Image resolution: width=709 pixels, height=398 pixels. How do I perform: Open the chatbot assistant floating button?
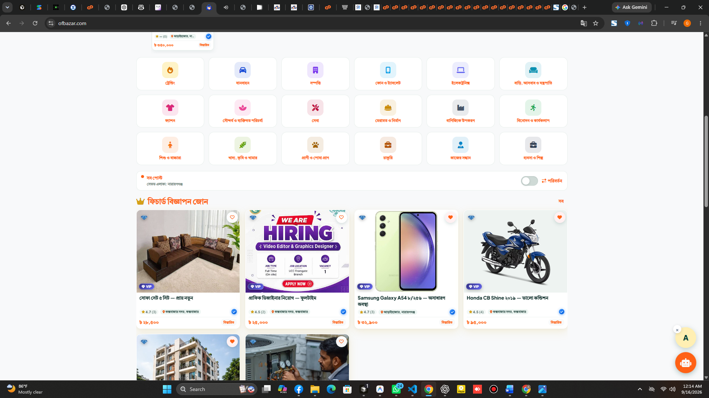[x=686, y=363]
